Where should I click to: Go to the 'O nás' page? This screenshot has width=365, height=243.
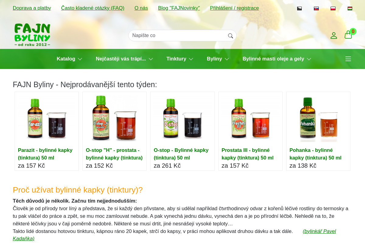141,8
